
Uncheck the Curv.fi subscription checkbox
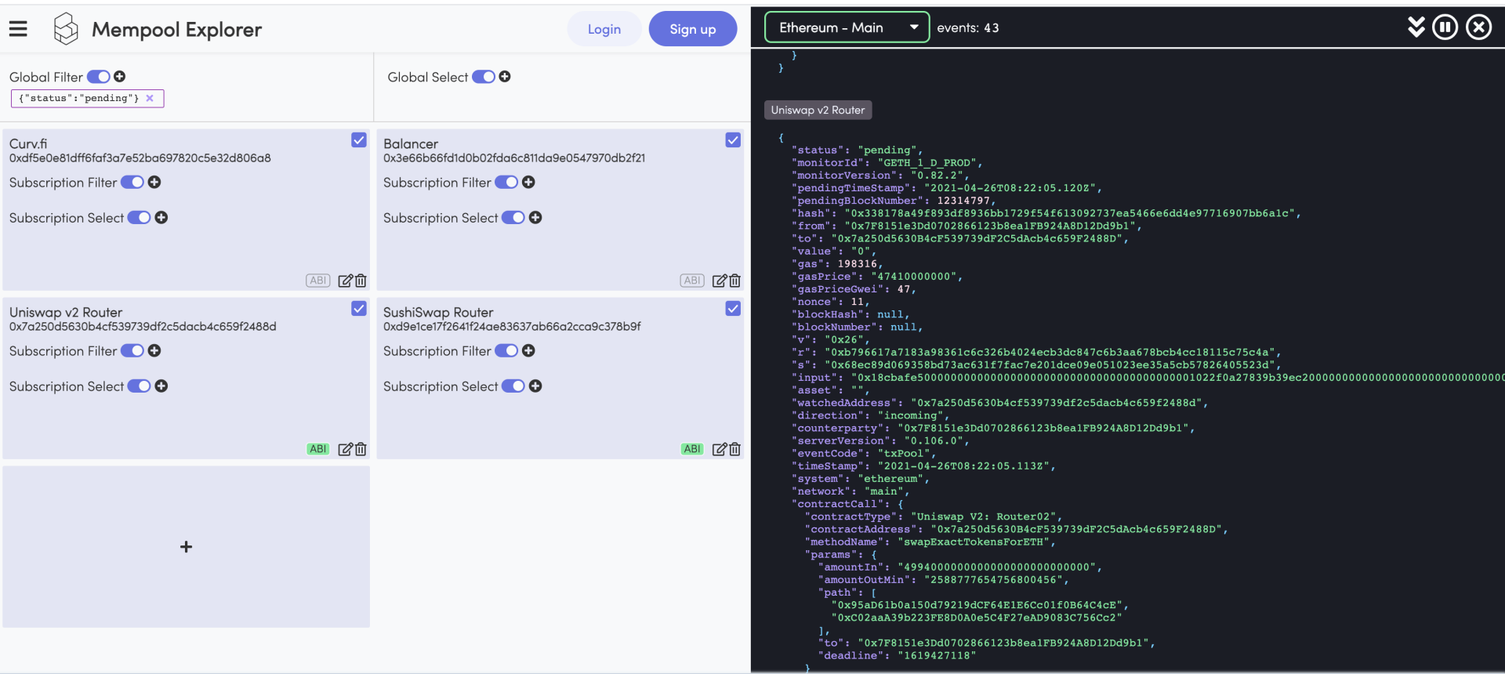point(359,140)
